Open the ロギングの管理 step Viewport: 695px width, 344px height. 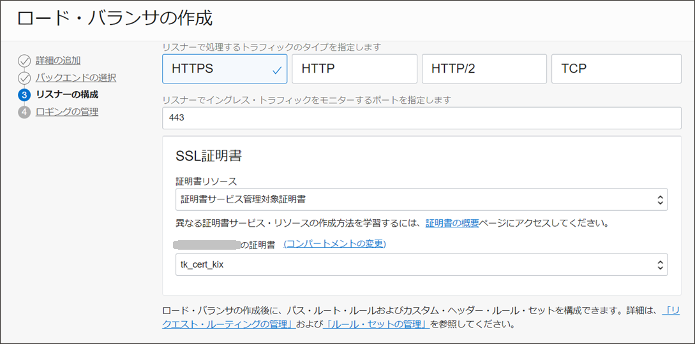click(67, 112)
